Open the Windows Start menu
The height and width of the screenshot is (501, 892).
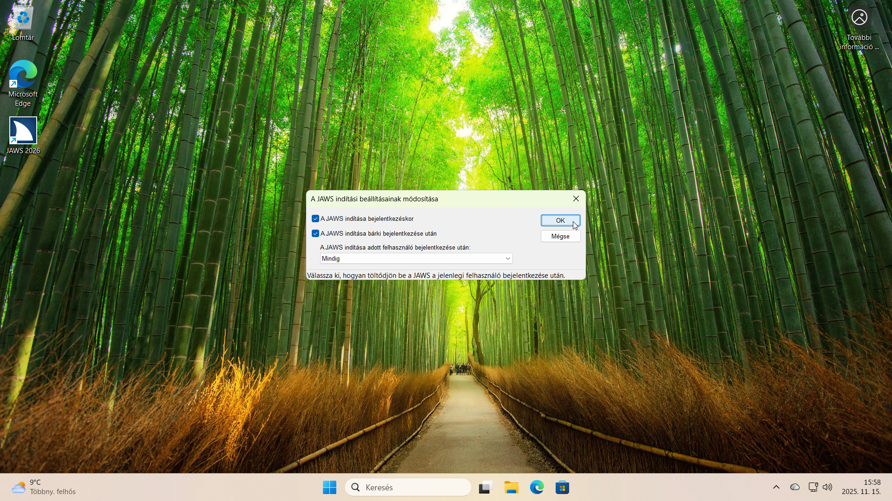coord(329,488)
